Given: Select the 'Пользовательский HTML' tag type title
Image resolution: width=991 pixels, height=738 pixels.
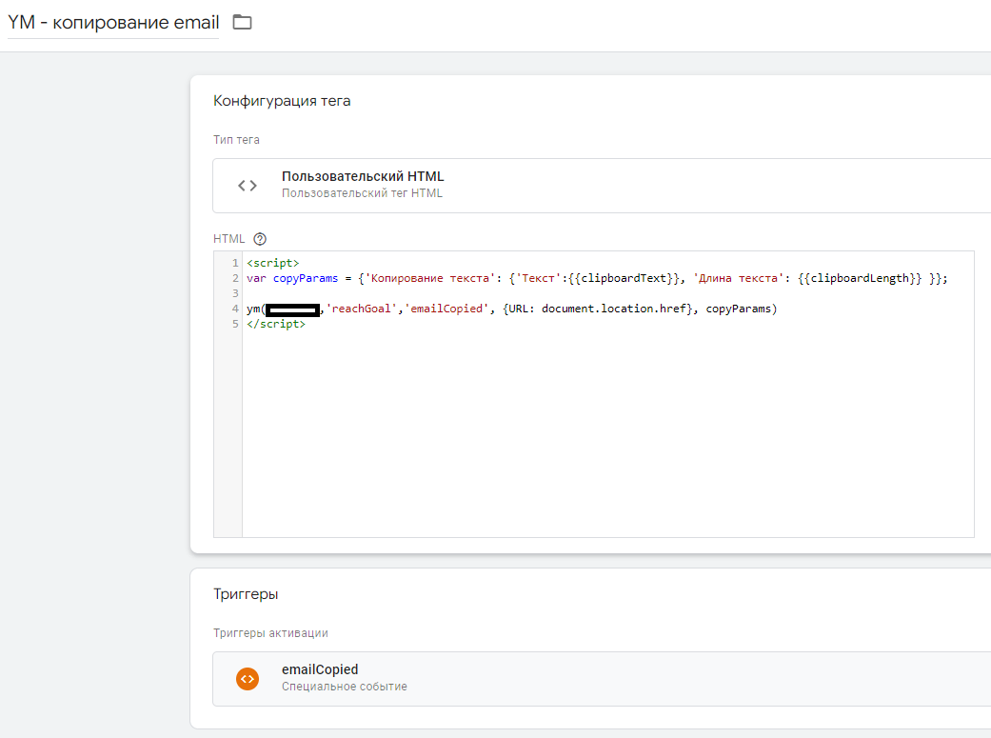Looking at the screenshot, I should [x=363, y=176].
